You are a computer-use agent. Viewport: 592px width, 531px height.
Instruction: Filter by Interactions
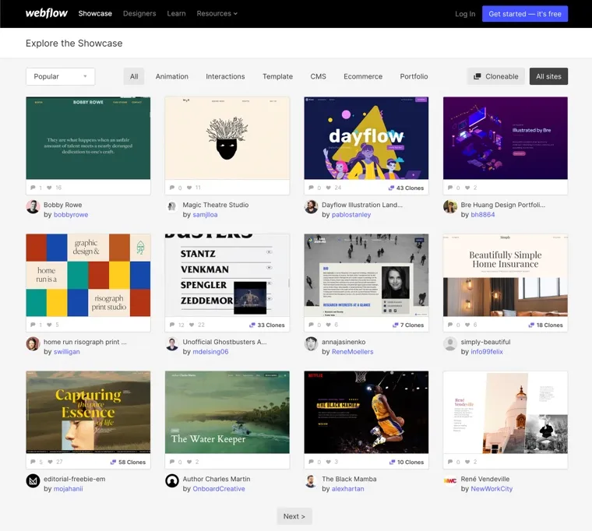pyautogui.click(x=225, y=76)
